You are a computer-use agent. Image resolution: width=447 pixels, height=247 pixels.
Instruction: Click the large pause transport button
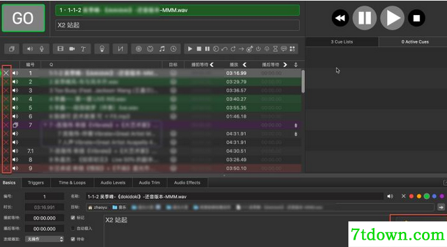[x=365, y=18]
